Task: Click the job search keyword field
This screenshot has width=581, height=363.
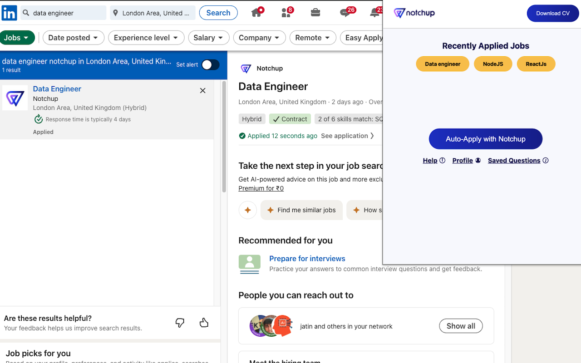Action: coord(64,13)
